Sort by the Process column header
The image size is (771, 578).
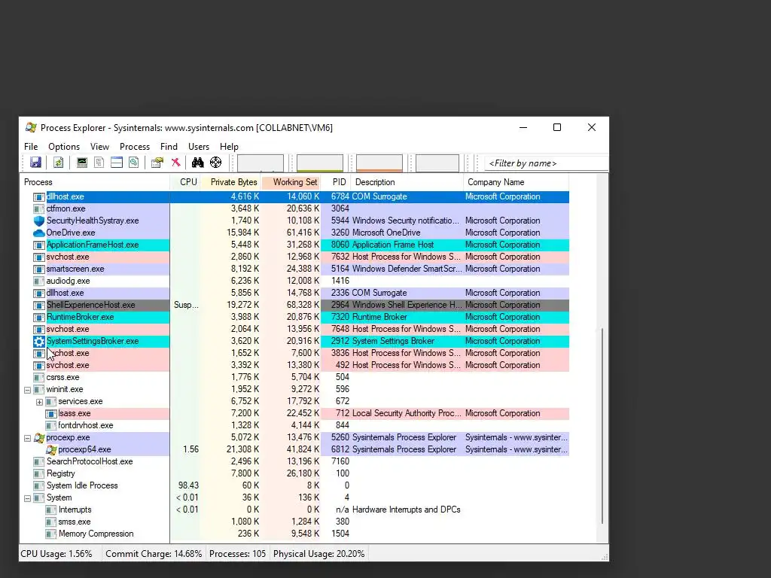(94, 182)
